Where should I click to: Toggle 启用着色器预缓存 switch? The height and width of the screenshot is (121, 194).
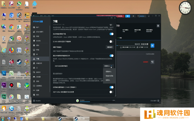pos(112,87)
